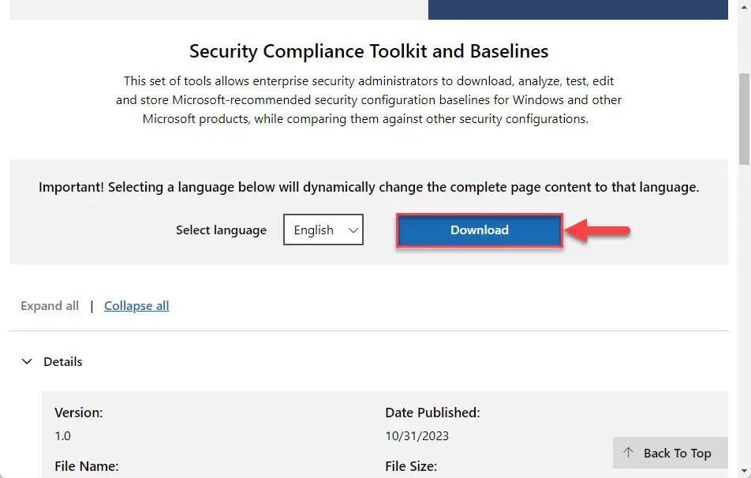This screenshot has height=478, width=751.
Task: Select the page title Security Compliance Toolkit and Baselines
Action: (368, 51)
